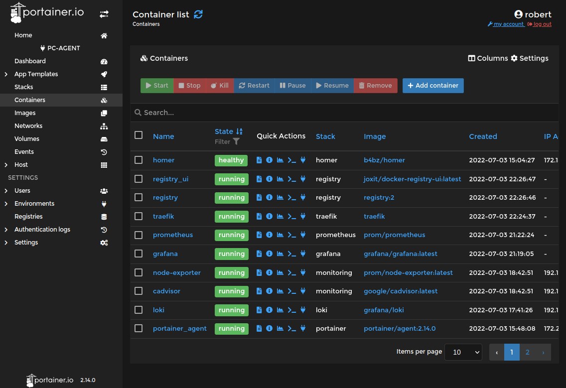This screenshot has height=388, width=566.
Task: Expand the Host sidebar menu
Action: point(6,165)
